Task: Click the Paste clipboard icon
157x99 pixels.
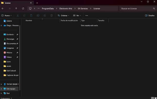Action: tap(31, 15)
